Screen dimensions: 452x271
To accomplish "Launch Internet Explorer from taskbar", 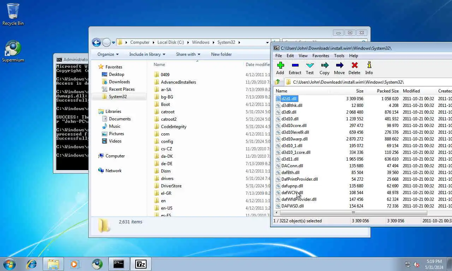I will [32, 264].
